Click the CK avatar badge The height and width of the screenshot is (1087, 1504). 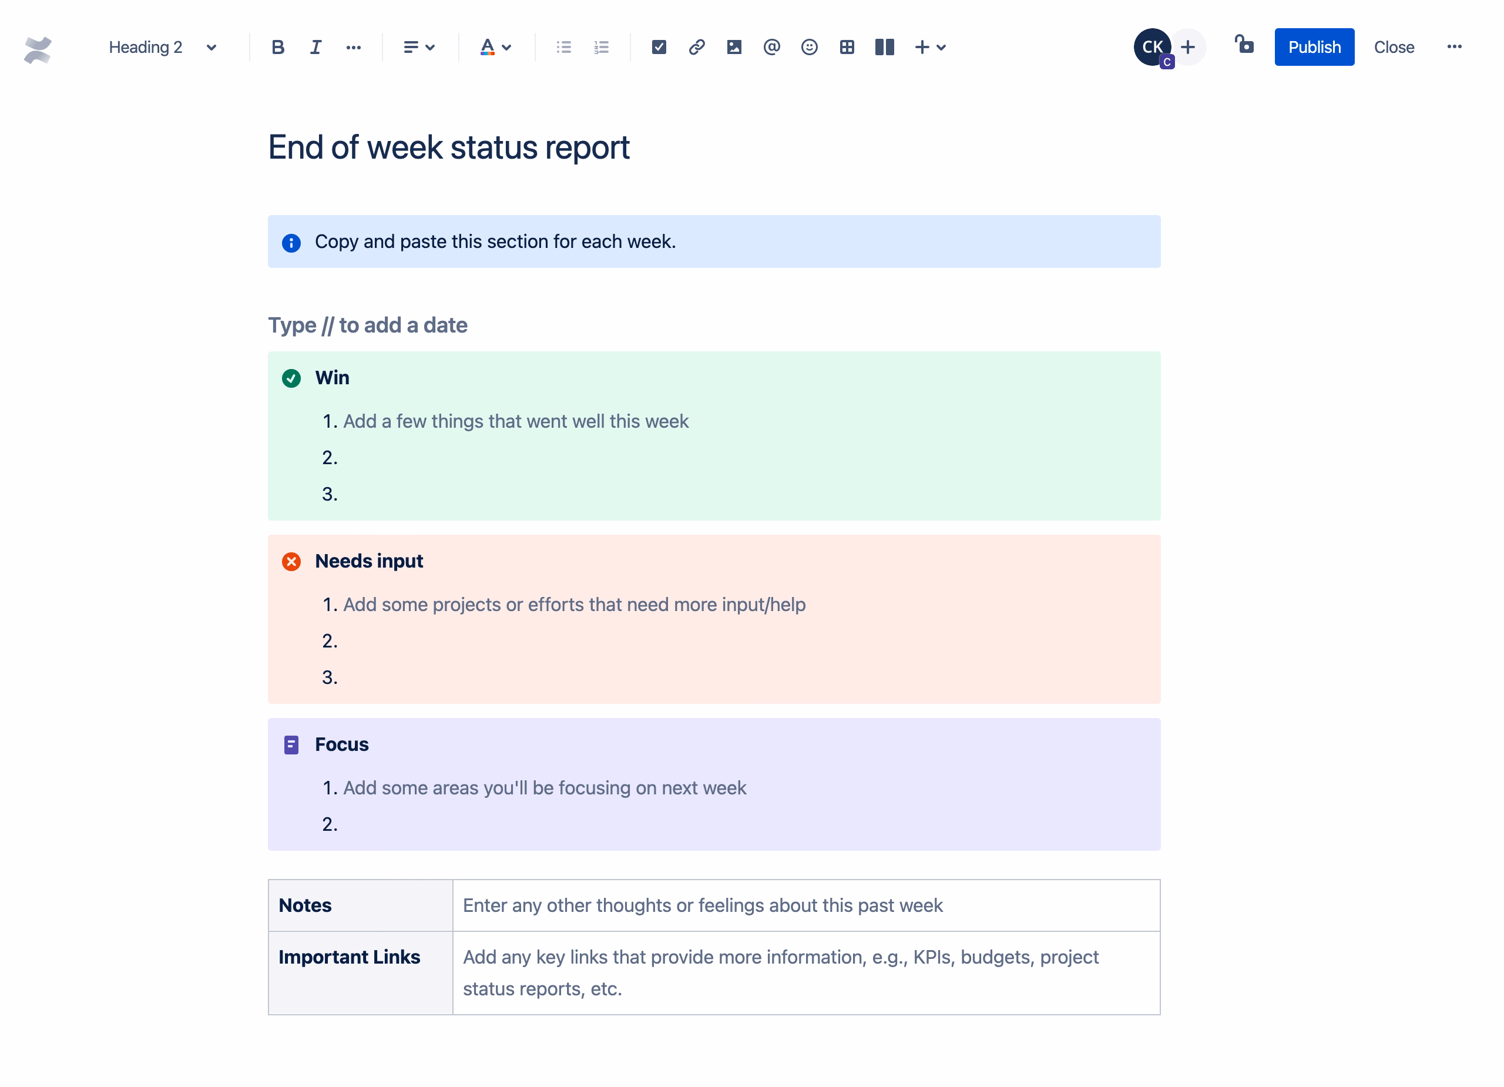[x=1152, y=46]
